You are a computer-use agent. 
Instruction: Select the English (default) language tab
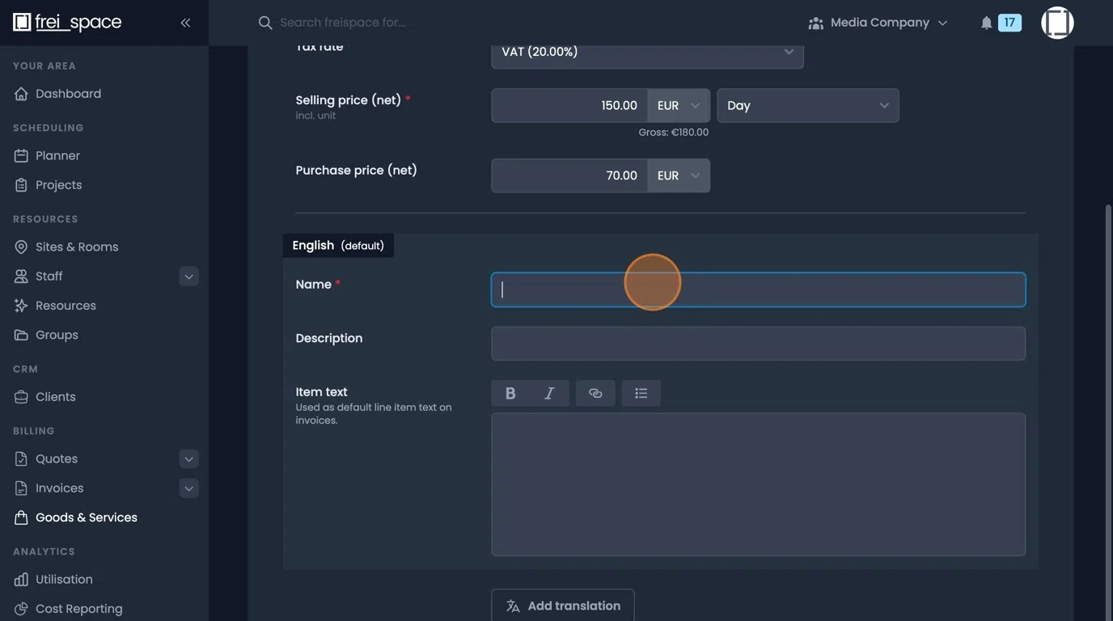[x=338, y=245]
